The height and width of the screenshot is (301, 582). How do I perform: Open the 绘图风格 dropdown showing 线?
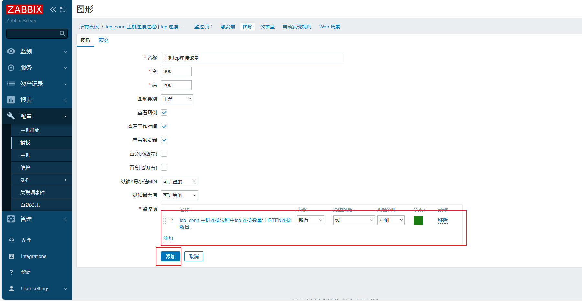354,220
